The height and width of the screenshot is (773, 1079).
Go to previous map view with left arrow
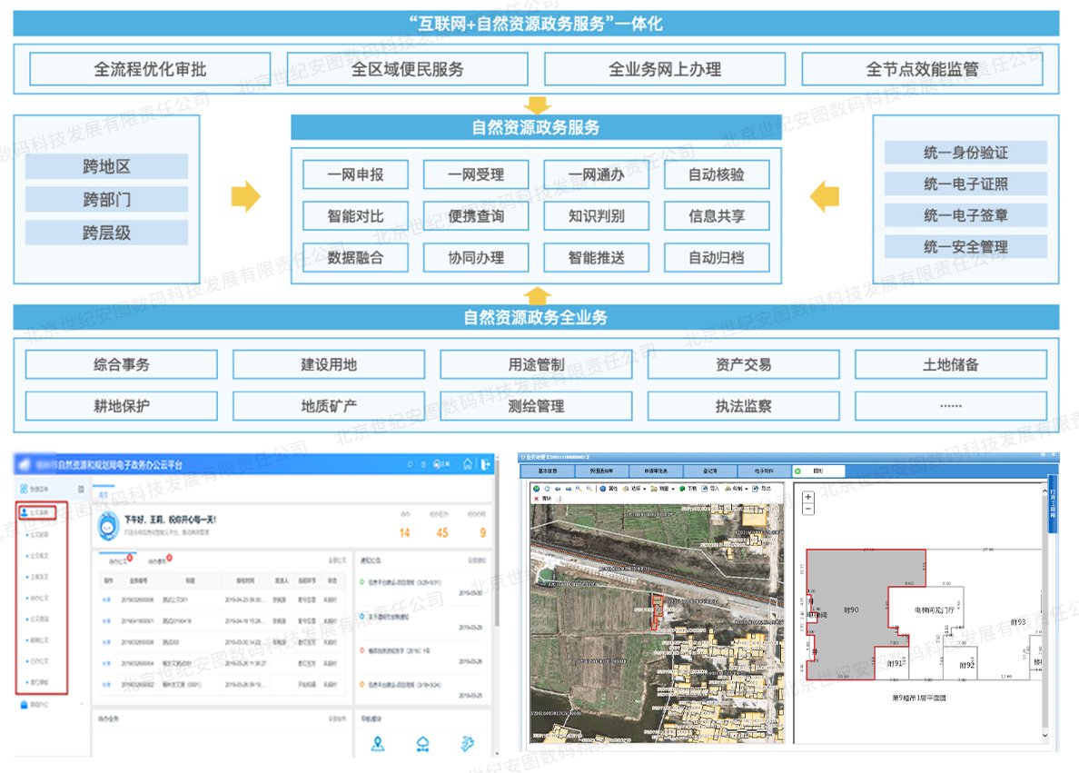[x=558, y=489]
